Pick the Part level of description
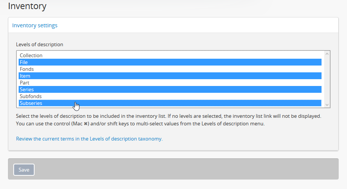347x189 pixels. [25, 83]
